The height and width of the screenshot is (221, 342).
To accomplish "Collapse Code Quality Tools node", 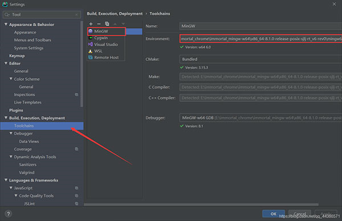I will (x=16, y=196).
